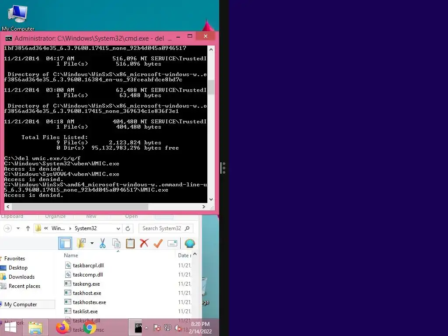Show hidden tray icons arrow
This screenshot has height=336, width=448.
click(x=146, y=328)
